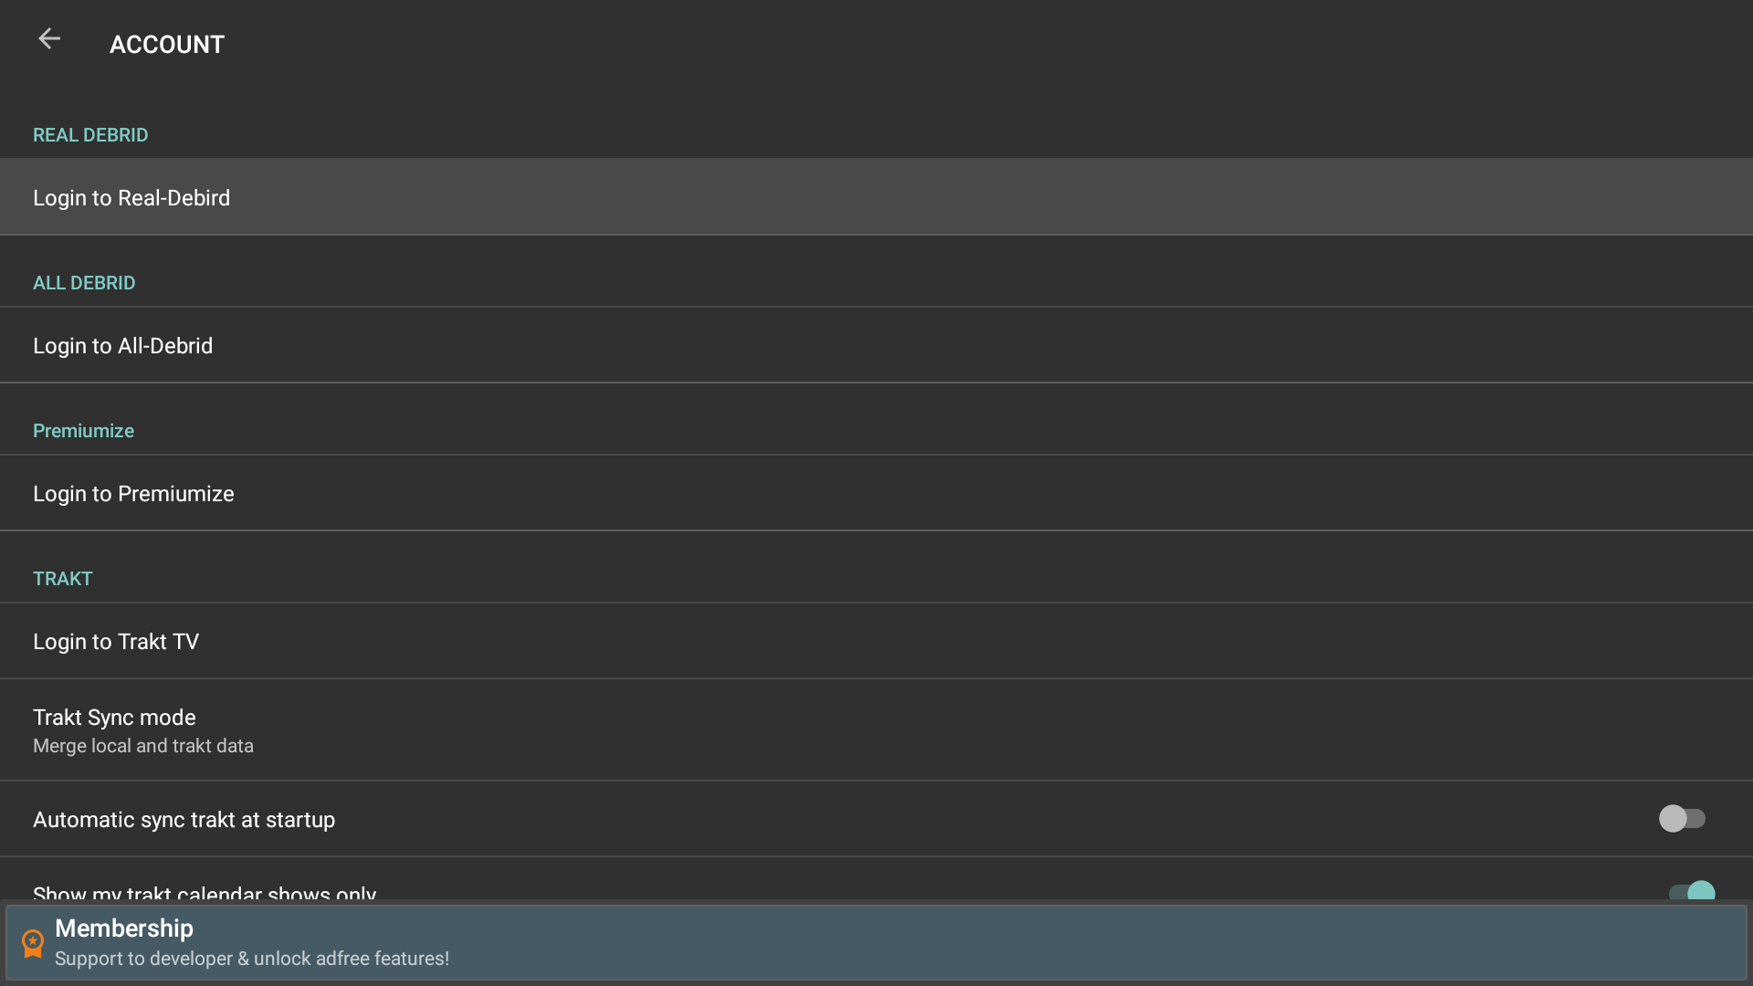The image size is (1753, 986).
Task: Click 'Merge local and trakt data' subtitle
Action: point(143,746)
